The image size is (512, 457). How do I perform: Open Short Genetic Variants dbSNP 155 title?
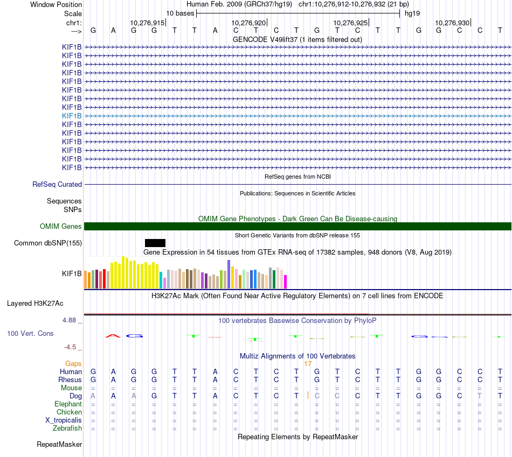[x=297, y=235]
